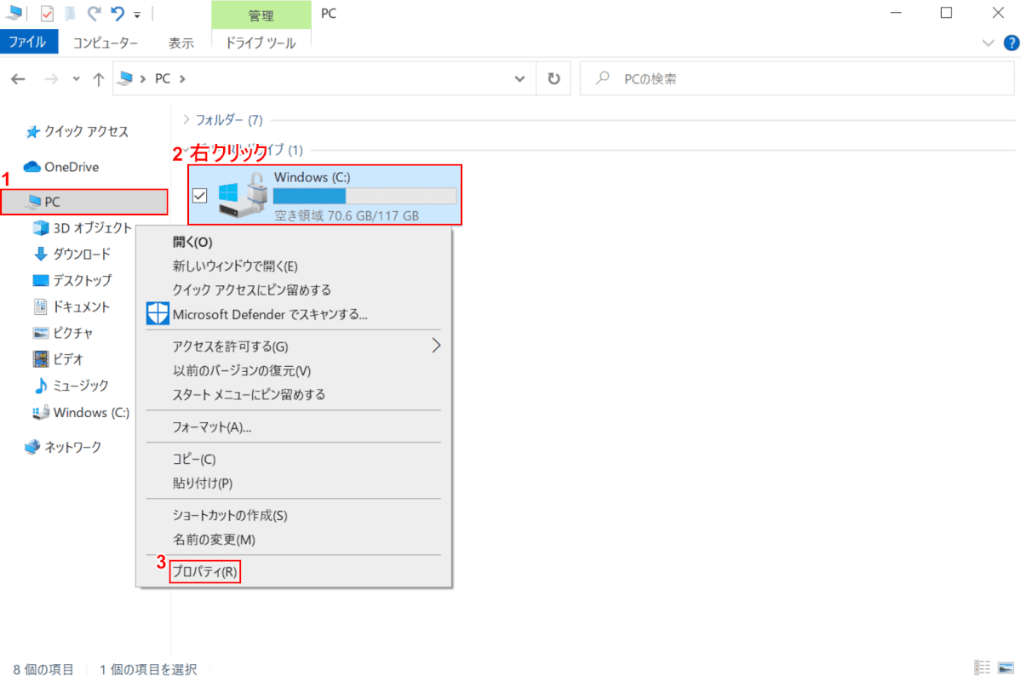The image size is (1021, 681).
Task: Expand the フォルダー (7) group
Action: click(x=186, y=119)
